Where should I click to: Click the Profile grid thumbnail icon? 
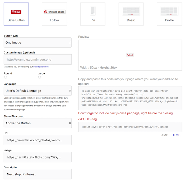coord(169,11)
